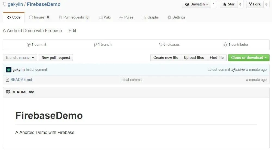Open the Pull requests tab
Viewport: 272px width, 150px height.
click(74, 17)
